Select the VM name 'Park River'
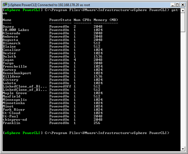 (x=14, y=110)
